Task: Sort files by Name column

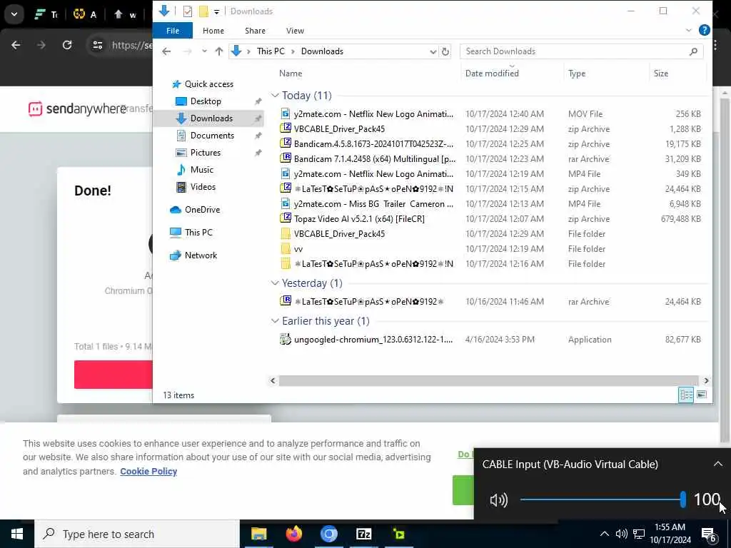Action: pyautogui.click(x=291, y=73)
